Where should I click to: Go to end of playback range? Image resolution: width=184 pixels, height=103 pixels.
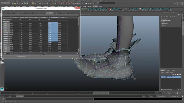click(x=182, y=93)
